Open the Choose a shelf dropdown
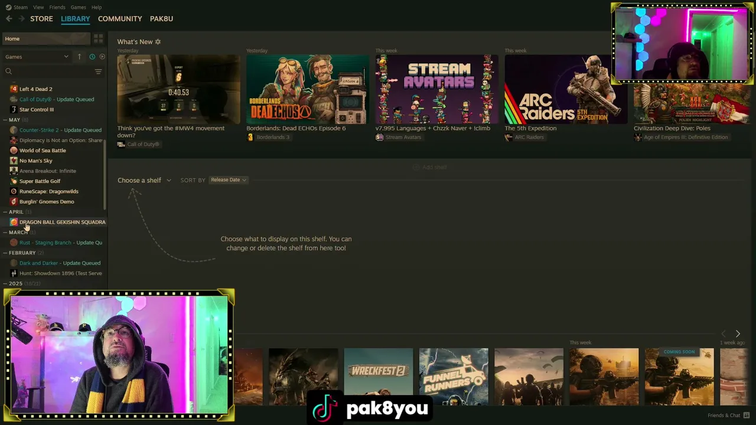The image size is (756, 425). [x=144, y=180]
